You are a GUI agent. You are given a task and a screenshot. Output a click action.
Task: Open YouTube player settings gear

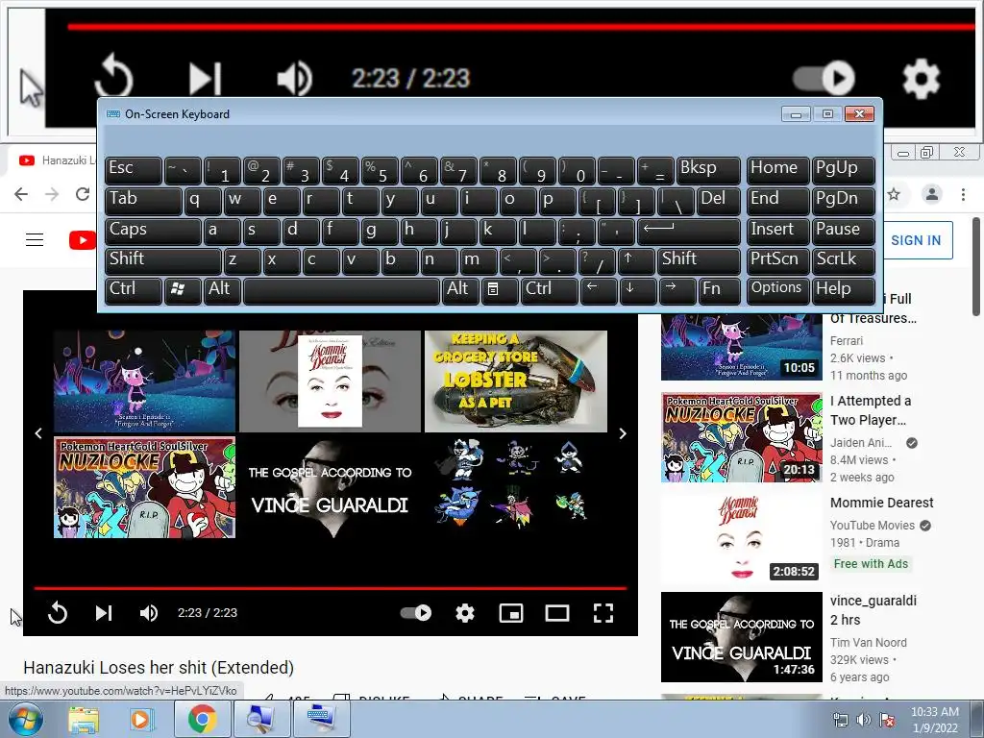(465, 612)
